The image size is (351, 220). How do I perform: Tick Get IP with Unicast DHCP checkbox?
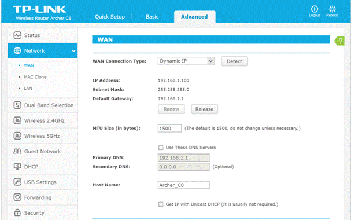coord(161,204)
